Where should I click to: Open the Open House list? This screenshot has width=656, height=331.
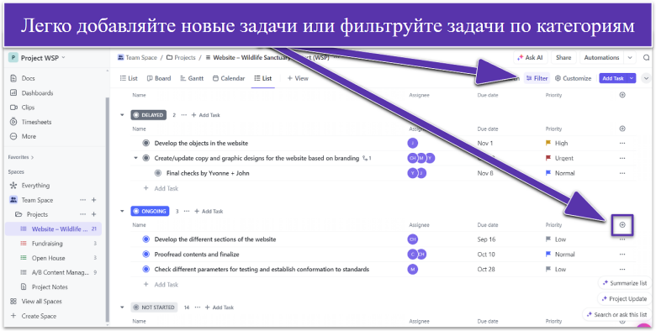[x=48, y=258]
